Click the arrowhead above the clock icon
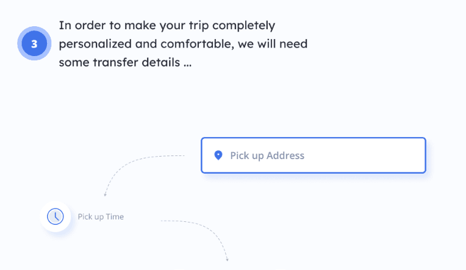This screenshot has height=270, width=466. point(105,194)
